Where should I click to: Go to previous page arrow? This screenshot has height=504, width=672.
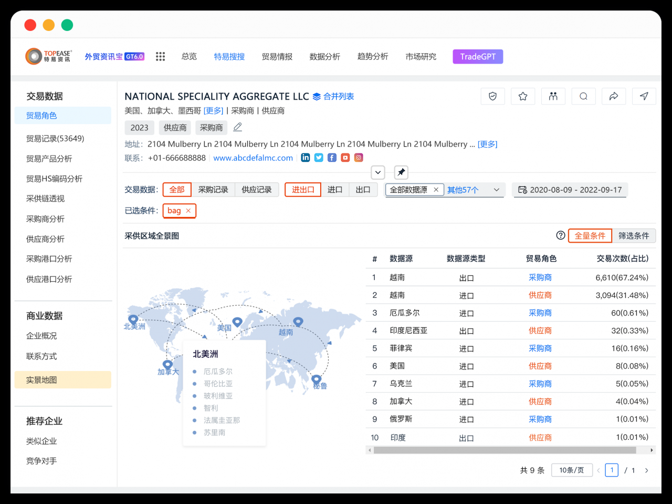tap(598, 470)
